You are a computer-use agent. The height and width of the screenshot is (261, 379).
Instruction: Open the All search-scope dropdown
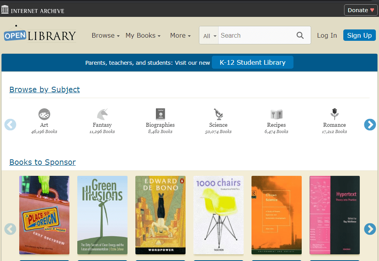pos(209,36)
